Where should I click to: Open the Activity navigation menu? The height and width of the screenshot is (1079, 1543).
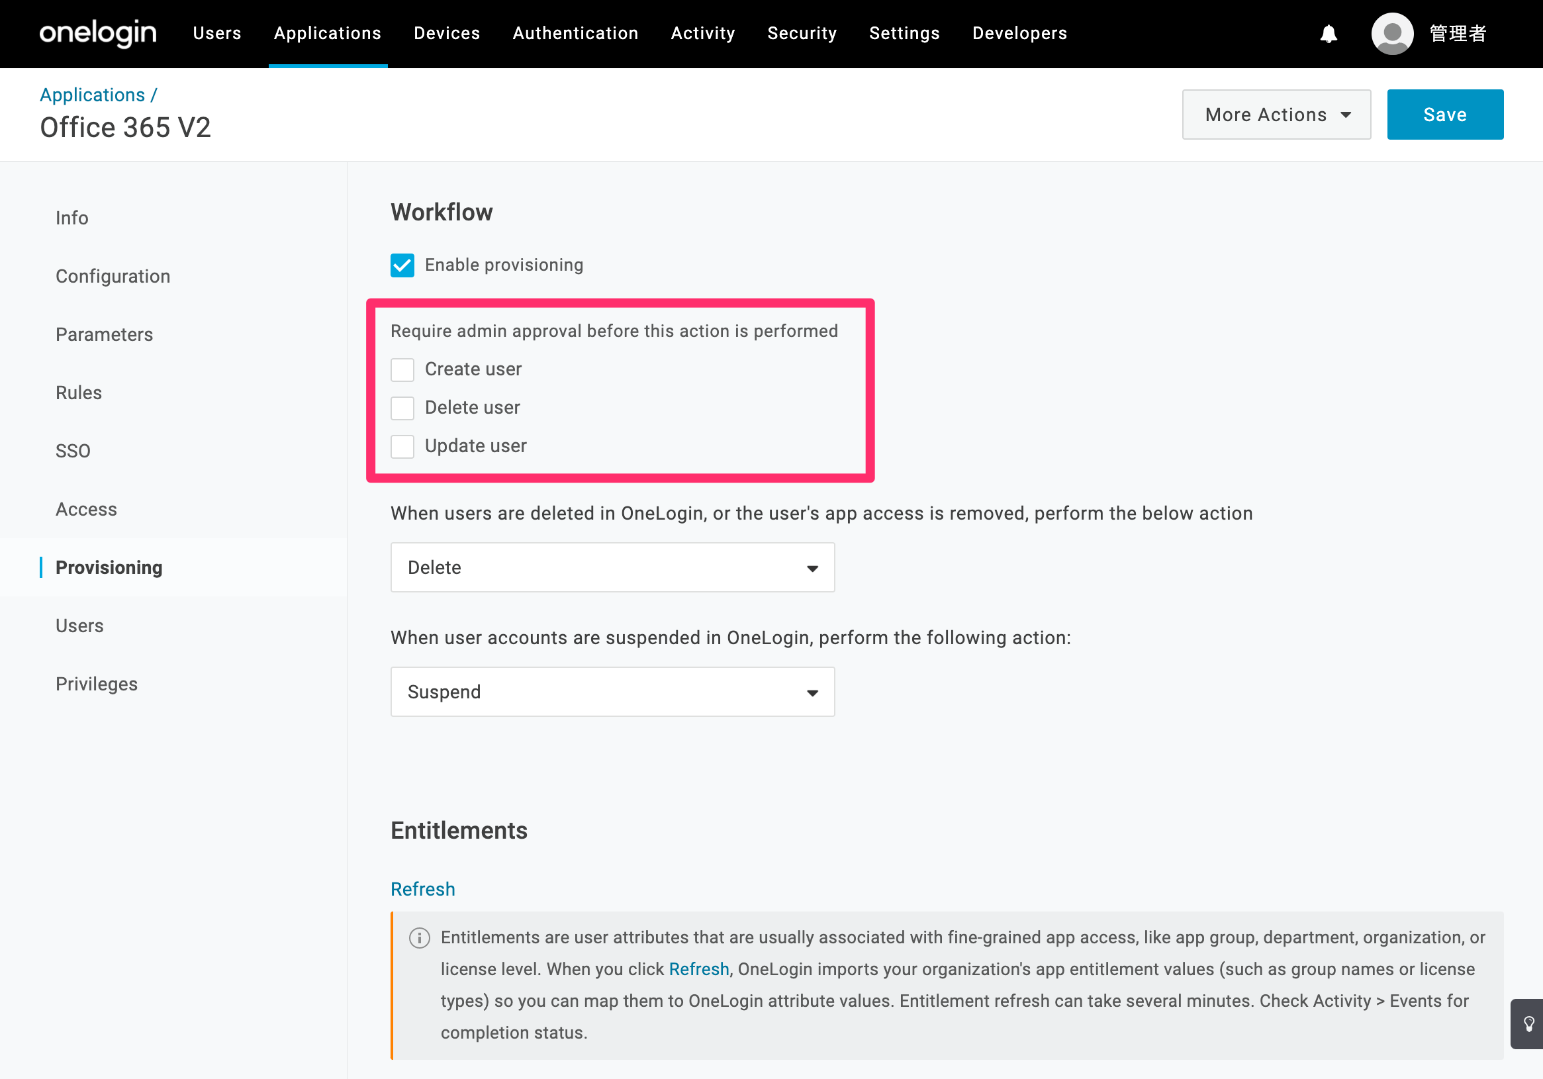click(x=703, y=33)
